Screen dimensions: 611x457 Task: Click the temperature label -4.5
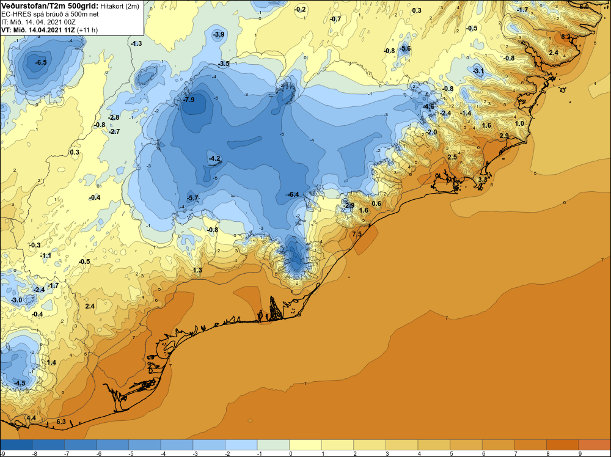pyautogui.click(x=20, y=383)
